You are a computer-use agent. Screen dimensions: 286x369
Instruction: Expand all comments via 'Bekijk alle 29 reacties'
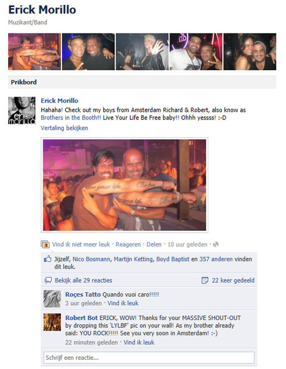84,280
